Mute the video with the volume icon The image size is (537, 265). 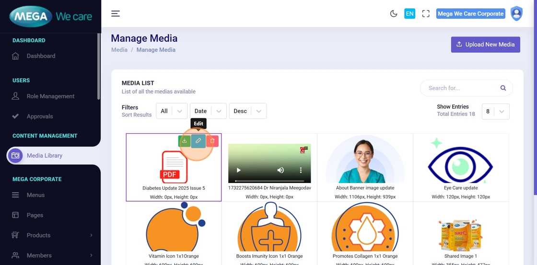coord(280,170)
